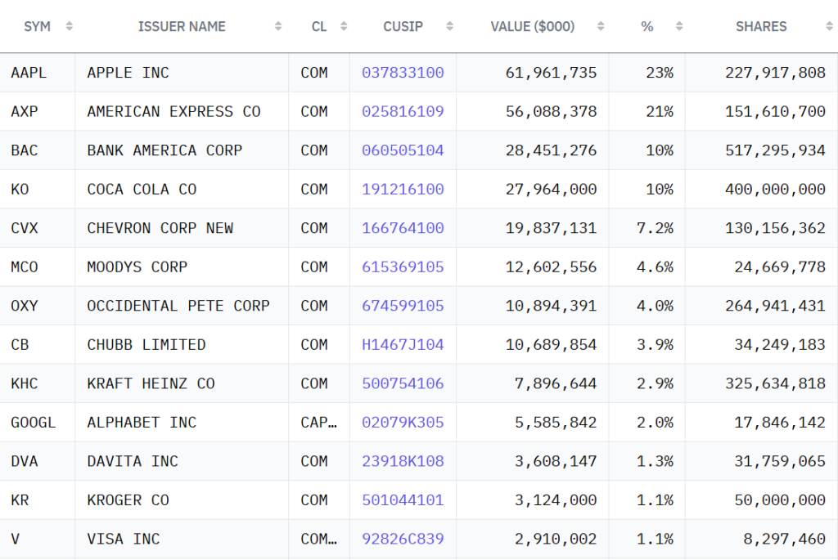The width and height of the screenshot is (838, 560).
Task: Click the SHARES column header
Action: 760,26
